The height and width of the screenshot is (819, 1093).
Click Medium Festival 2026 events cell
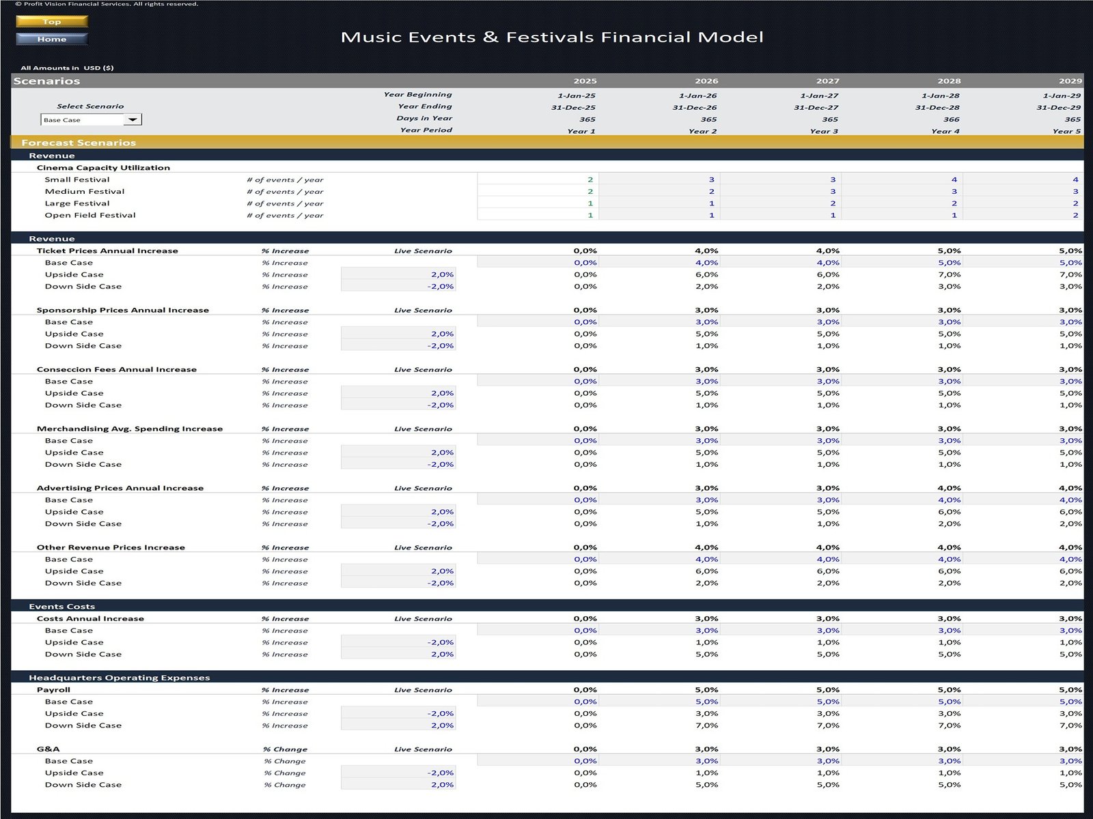pyautogui.click(x=659, y=192)
